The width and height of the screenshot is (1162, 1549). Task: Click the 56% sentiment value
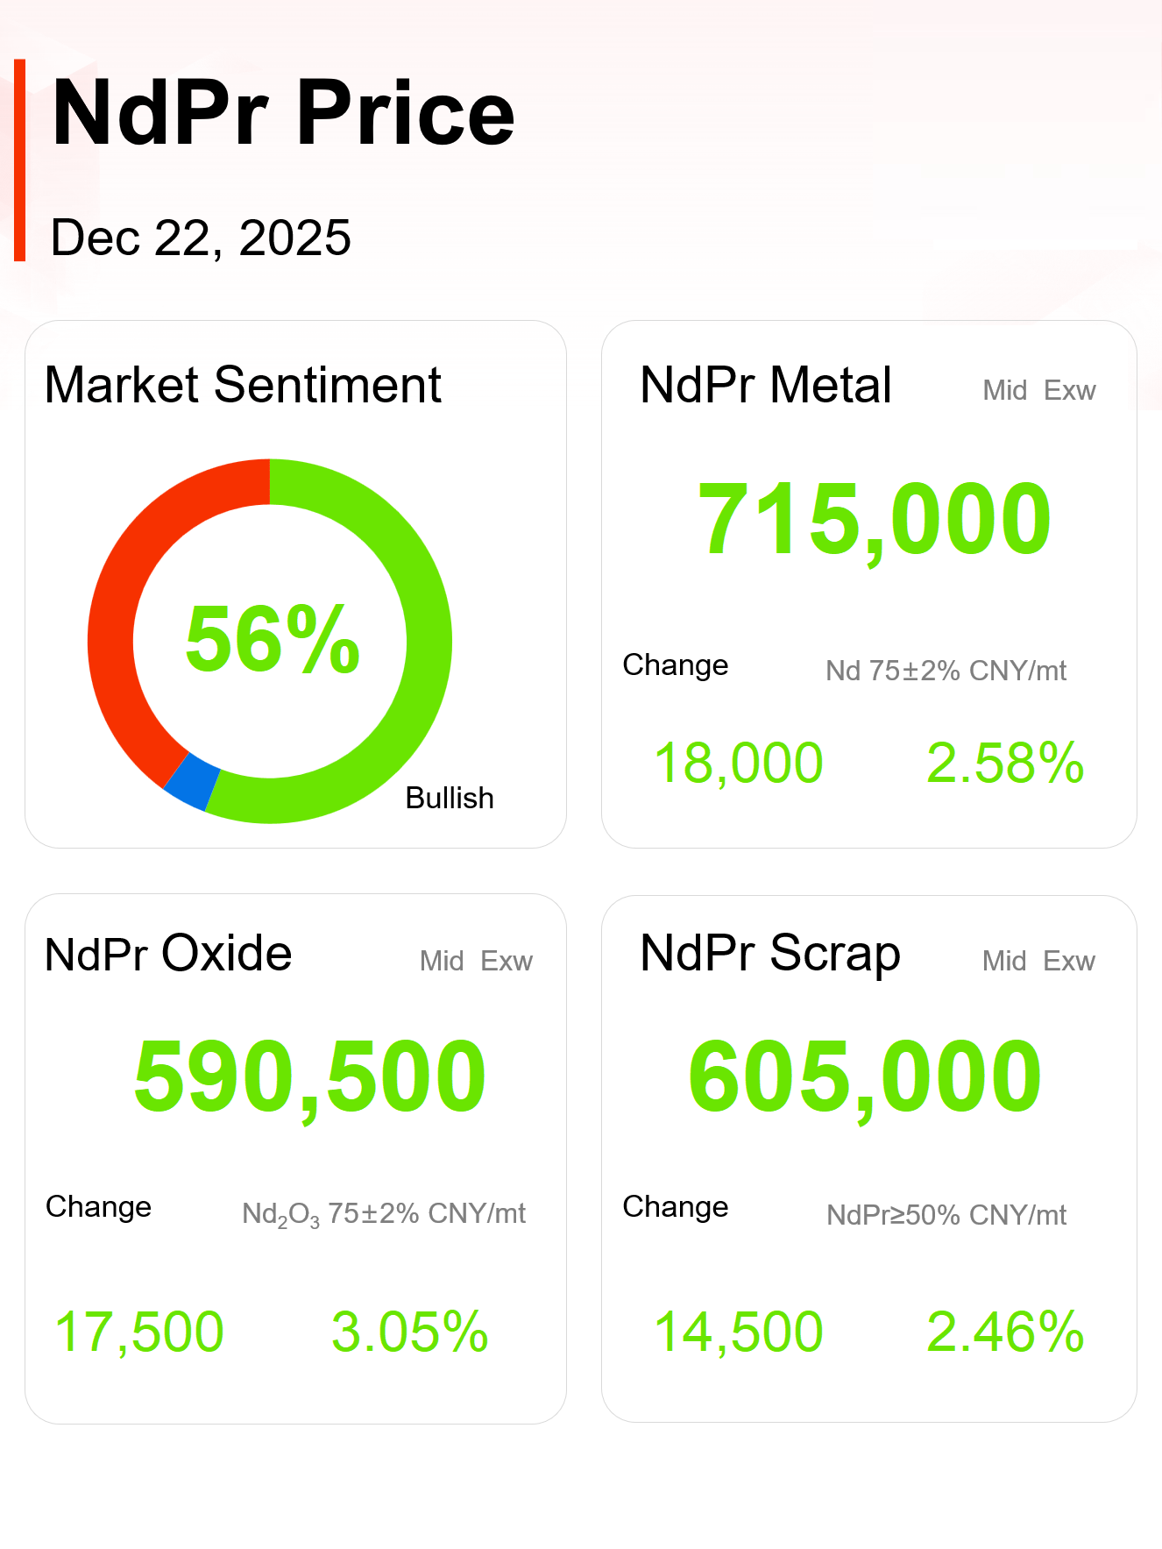(273, 640)
